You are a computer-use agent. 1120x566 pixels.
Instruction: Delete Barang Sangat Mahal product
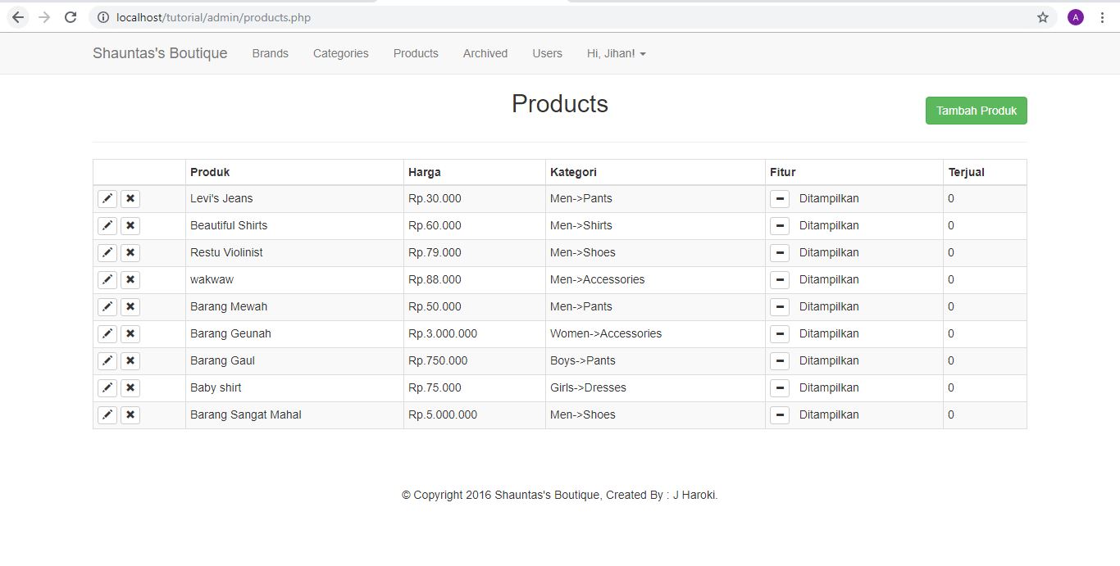[130, 414]
